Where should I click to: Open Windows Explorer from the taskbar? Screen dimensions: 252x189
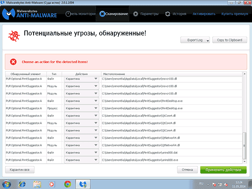click(37, 184)
